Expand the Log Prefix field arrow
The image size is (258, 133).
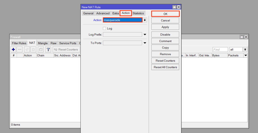click(145, 35)
